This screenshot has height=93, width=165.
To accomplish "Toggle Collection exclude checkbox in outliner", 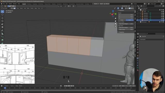I will point(160,10).
